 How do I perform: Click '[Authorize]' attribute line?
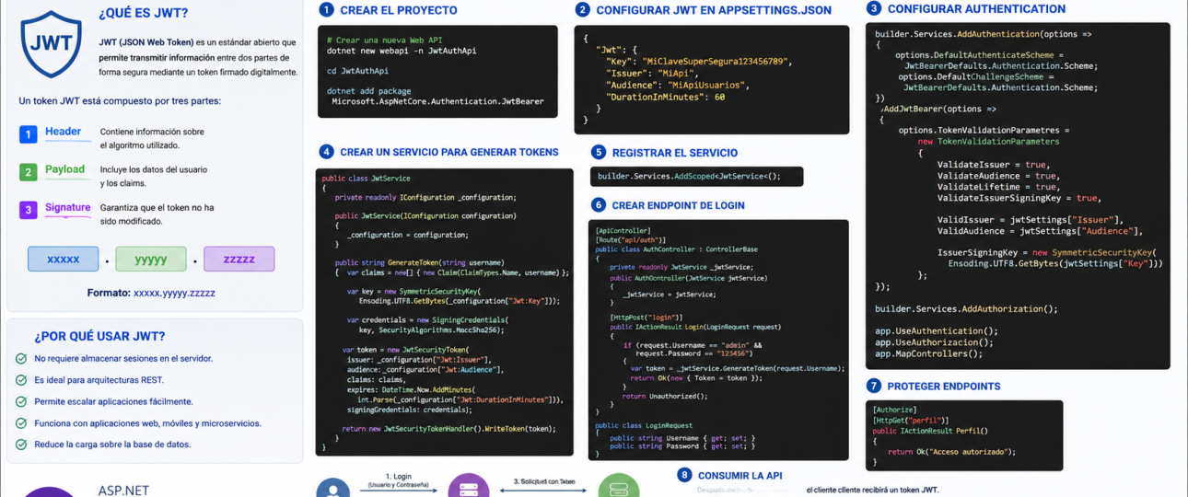click(894, 410)
